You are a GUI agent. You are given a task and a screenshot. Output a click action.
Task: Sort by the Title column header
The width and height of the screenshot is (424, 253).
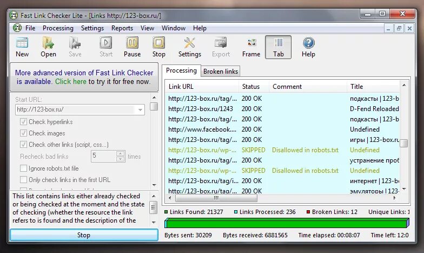pos(373,87)
